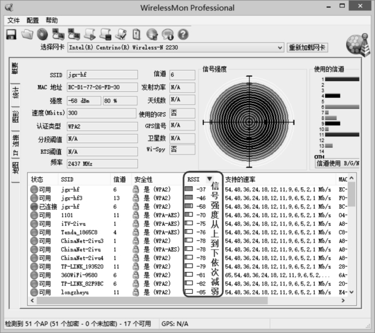Click the status dot of network 1101
Screen dimensions: 375x333
pos(34,215)
